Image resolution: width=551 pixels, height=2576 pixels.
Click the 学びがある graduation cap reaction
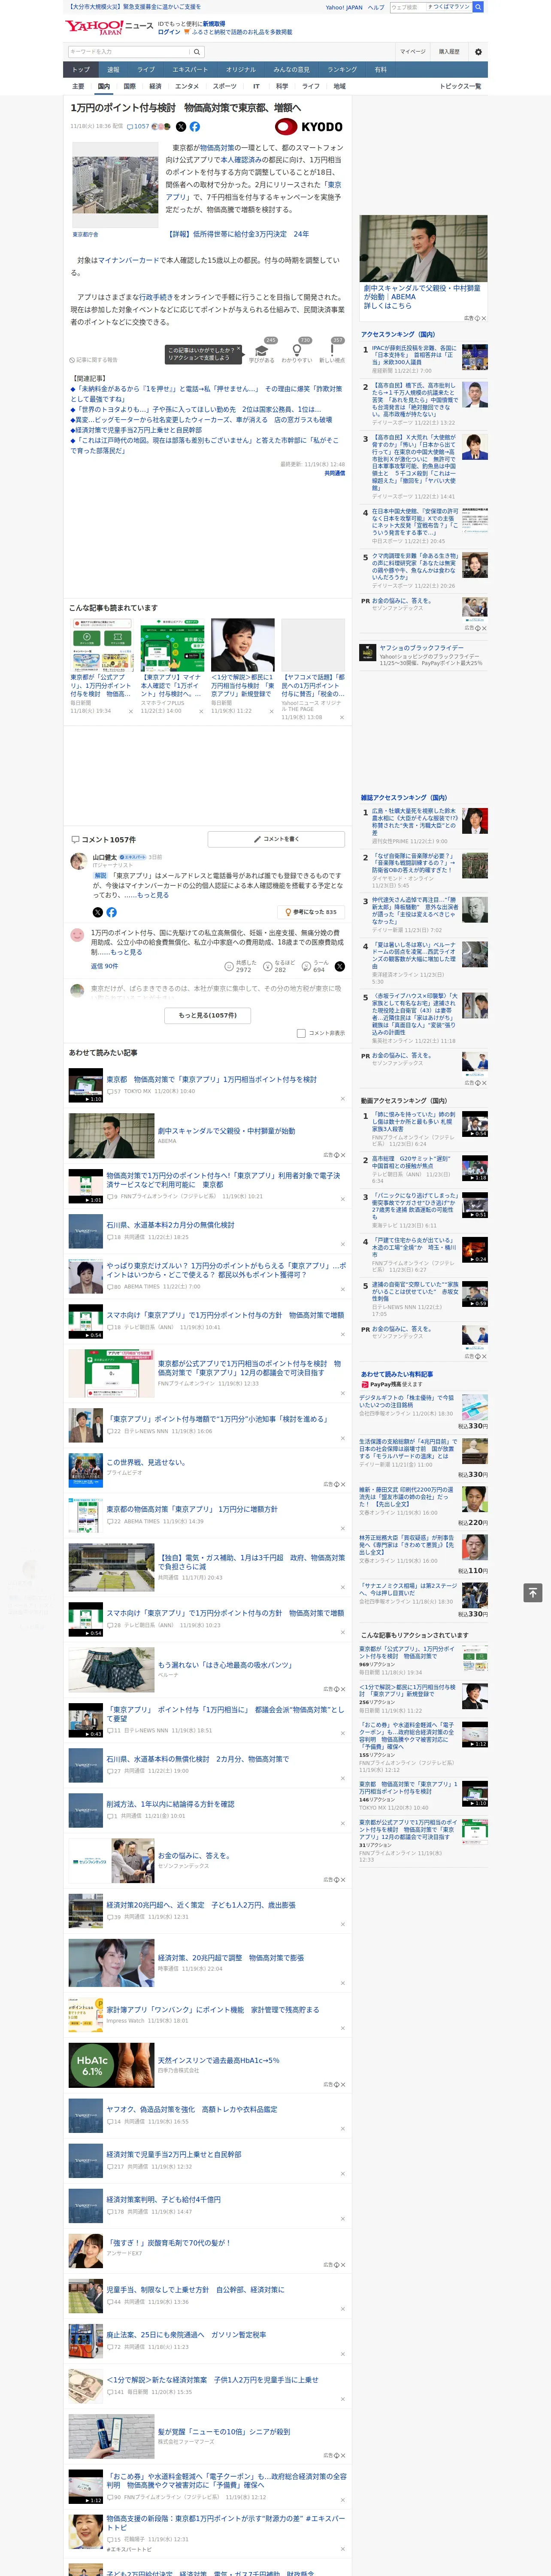click(262, 352)
